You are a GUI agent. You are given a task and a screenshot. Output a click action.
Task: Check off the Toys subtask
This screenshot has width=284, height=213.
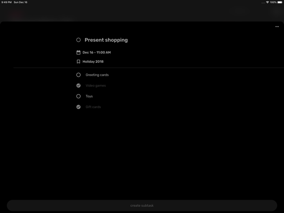78,96
